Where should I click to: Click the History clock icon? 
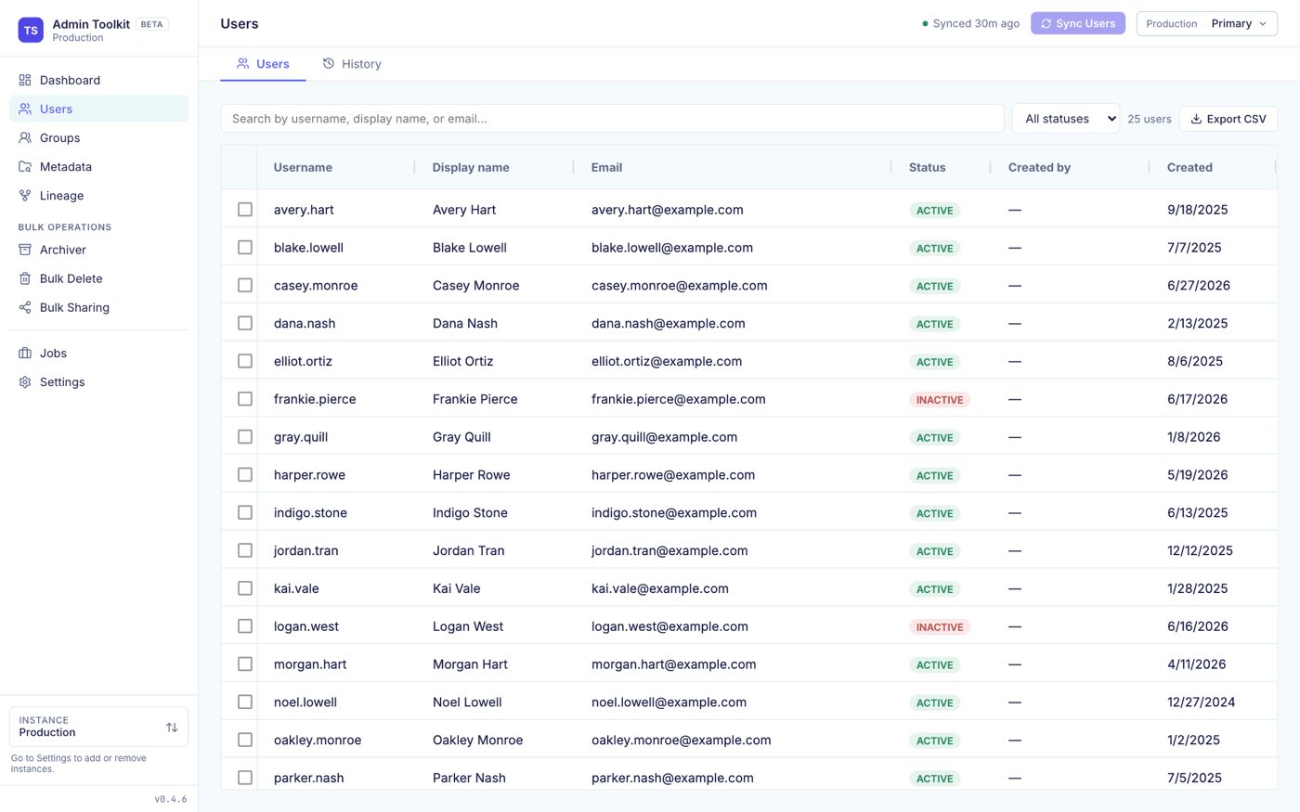click(x=329, y=64)
